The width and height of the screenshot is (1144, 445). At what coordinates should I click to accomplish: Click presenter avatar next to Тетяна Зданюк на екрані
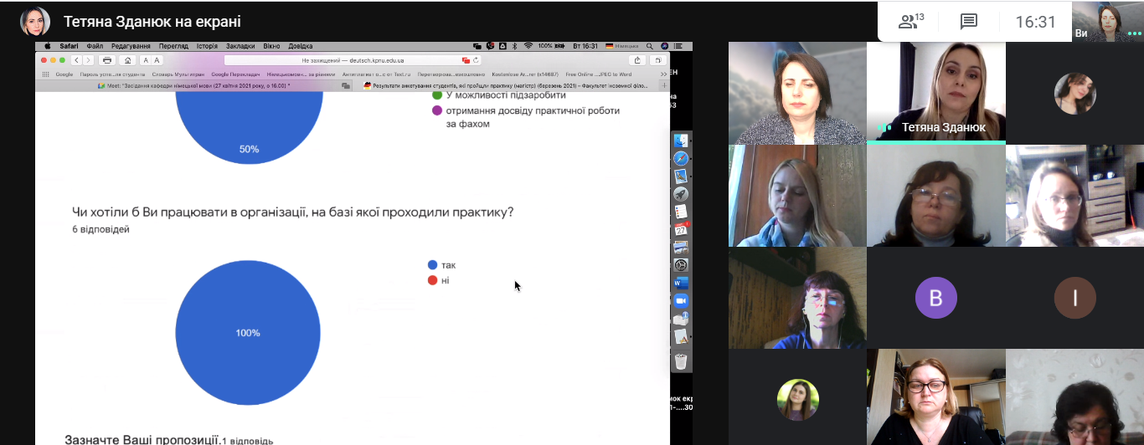tap(35, 22)
